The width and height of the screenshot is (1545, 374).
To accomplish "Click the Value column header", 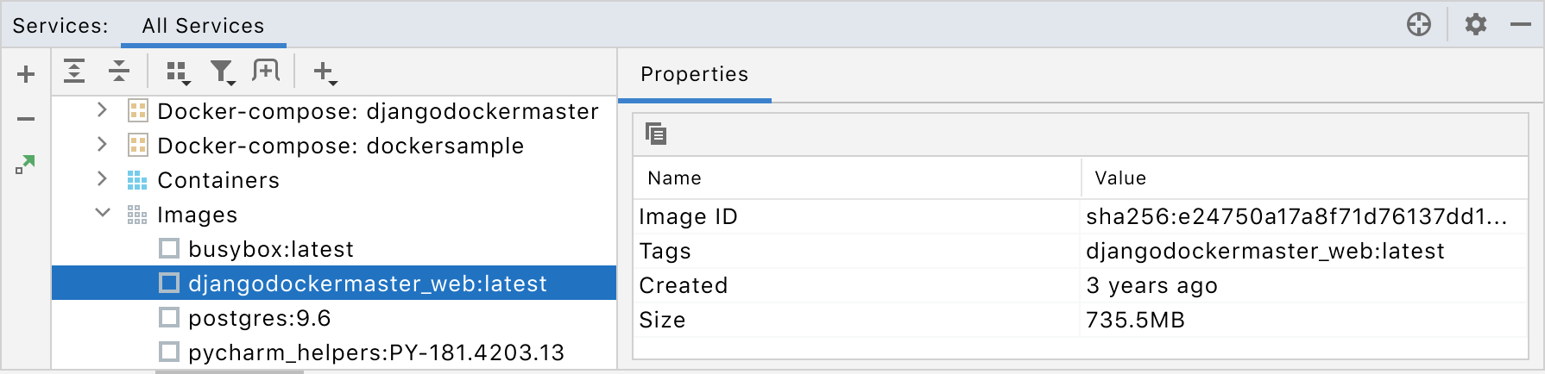I will coord(1120,178).
